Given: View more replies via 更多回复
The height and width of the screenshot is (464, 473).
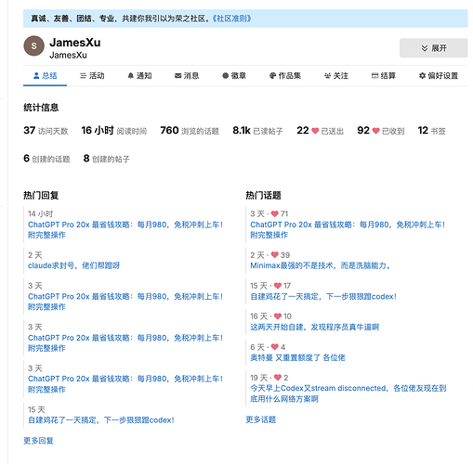Looking at the screenshot, I should point(38,441).
